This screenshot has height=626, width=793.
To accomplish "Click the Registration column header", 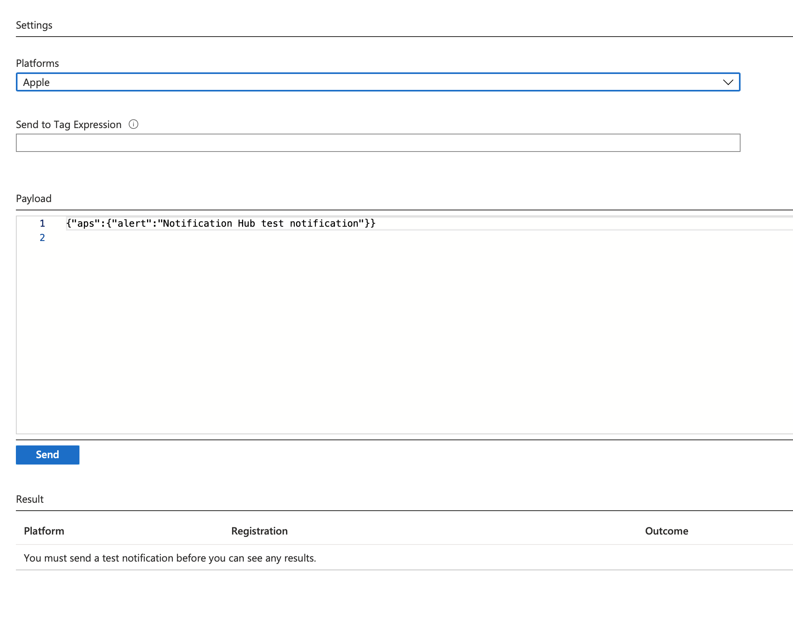I will (x=259, y=531).
